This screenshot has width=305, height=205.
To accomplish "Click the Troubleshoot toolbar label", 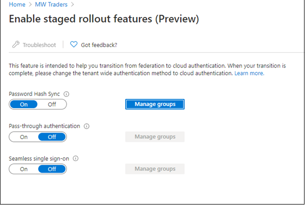I will click(40, 45).
